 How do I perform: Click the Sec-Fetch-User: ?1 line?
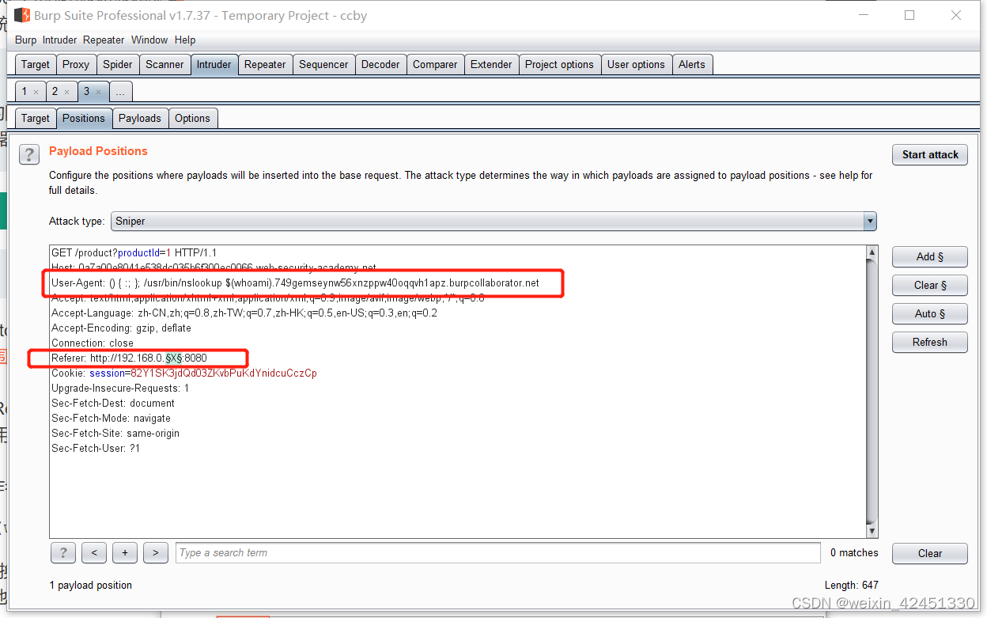coord(96,449)
